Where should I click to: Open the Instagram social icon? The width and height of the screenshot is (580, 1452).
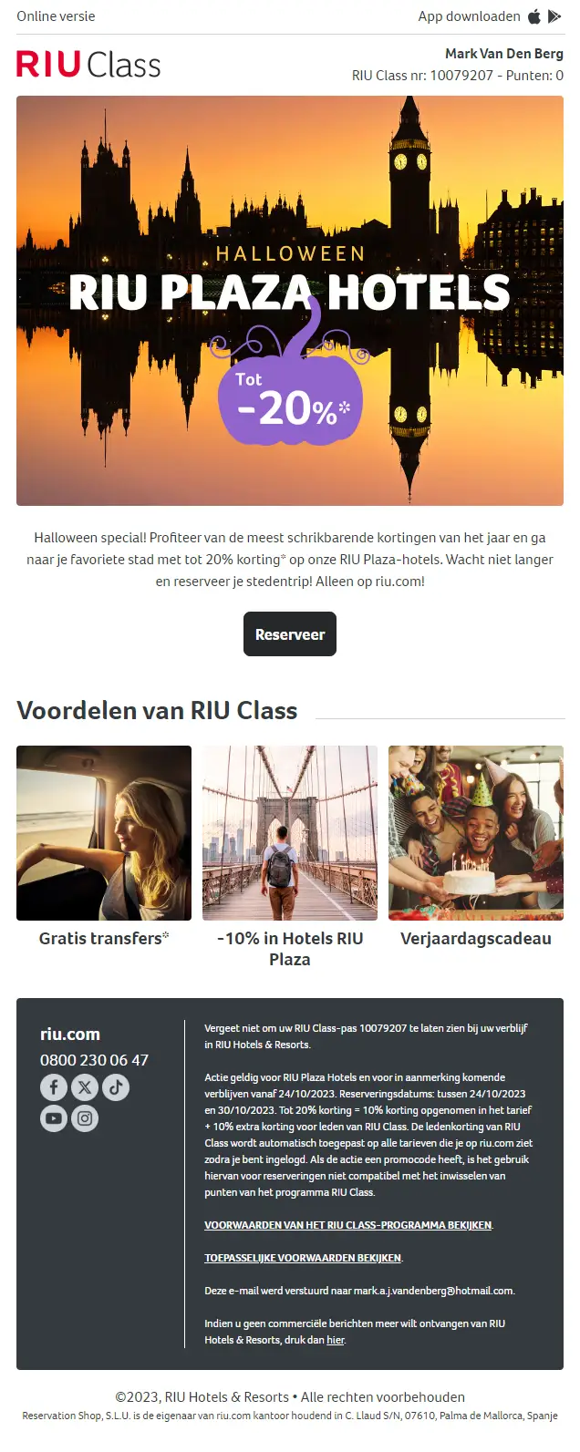[x=85, y=1118]
